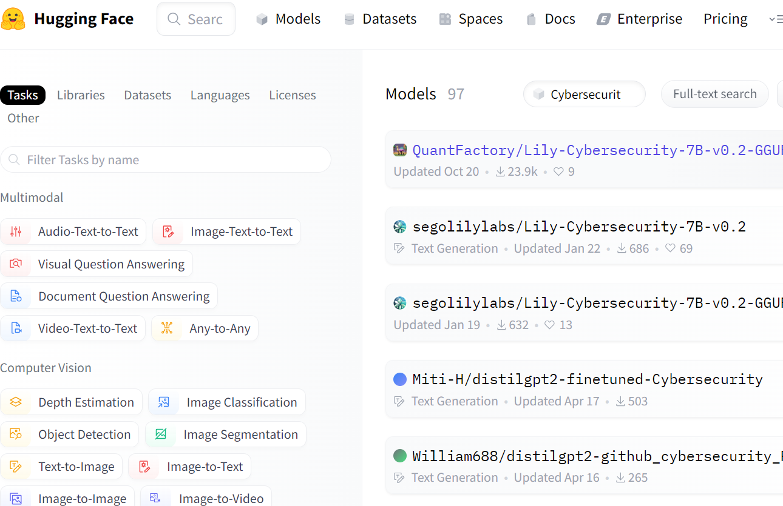Click the Image Segmentation task icon
Image resolution: width=783 pixels, height=506 pixels.
point(161,434)
